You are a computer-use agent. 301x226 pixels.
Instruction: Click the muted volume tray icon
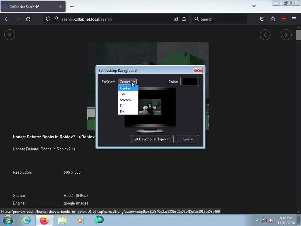pos(271,221)
